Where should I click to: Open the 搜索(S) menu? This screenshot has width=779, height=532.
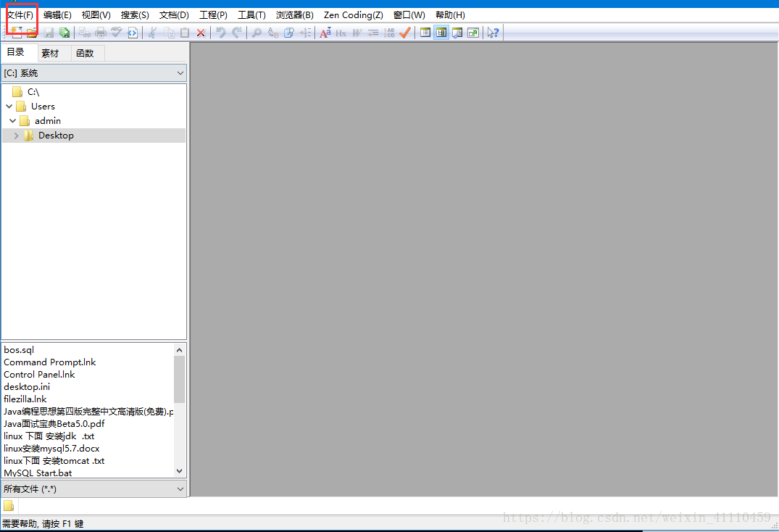click(135, 15)
